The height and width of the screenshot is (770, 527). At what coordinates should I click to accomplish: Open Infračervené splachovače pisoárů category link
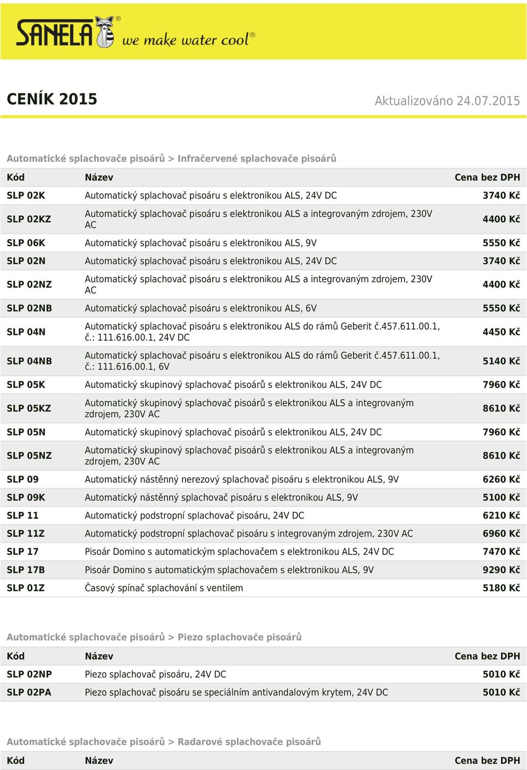[x=256, y=158]
